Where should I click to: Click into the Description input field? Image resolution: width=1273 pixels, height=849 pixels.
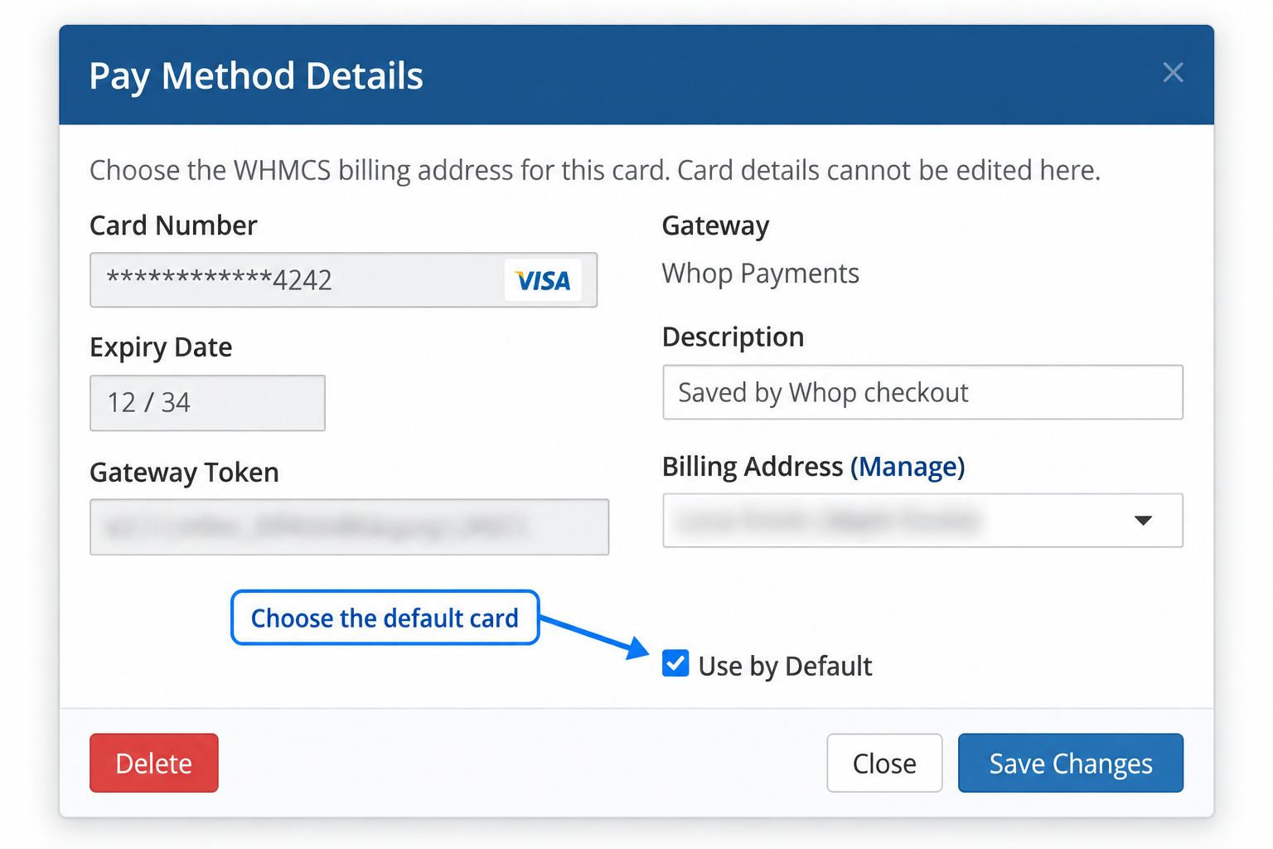(922, 392)
